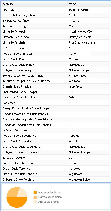The image size is (111, 211).
Task: Click the dark orange Natracuoles tipico legend swatch
Action: [x=35, y=193]
